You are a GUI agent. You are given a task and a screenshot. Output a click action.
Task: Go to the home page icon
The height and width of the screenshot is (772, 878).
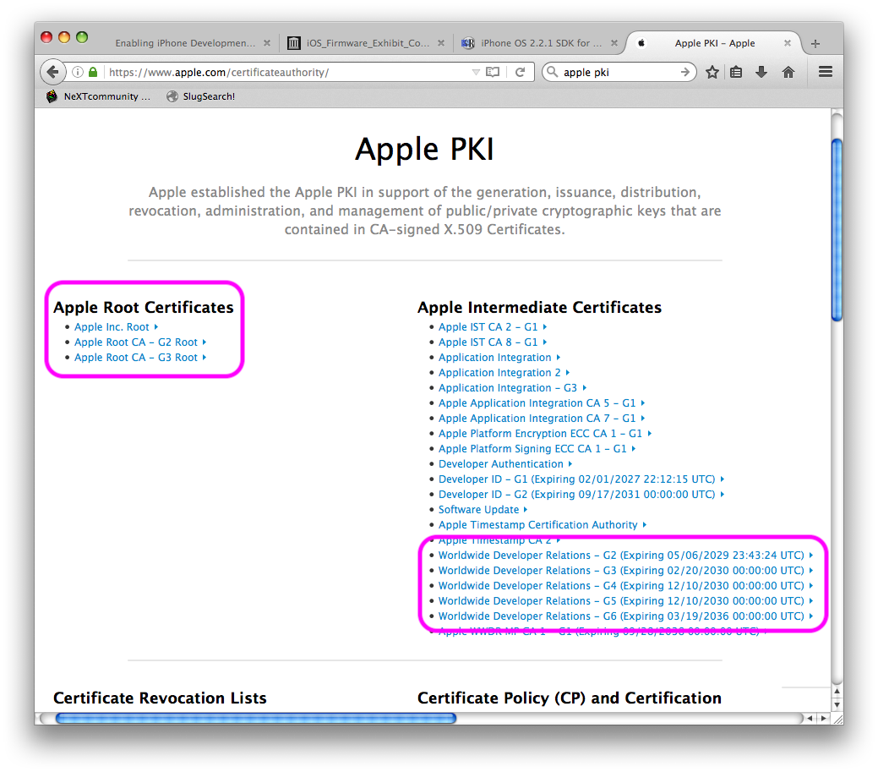click(x=788, y=73)
